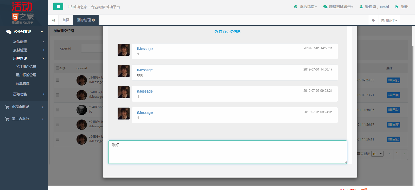Open the 关闭操作 dropdown
The width and height of the screenshot is (415, 190).
click(389, 20)
